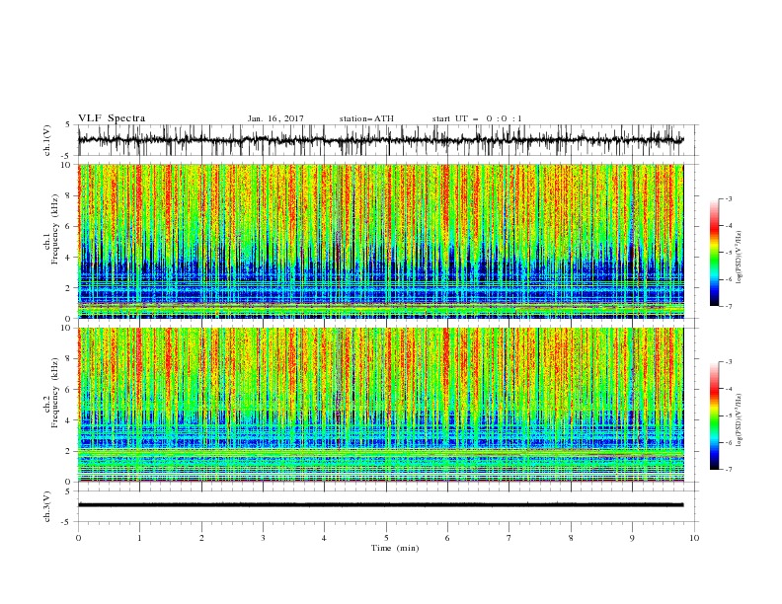The height and width of the screenshot is (604, 782).
Task: Click 'ch.2 Frequency (kHz)' axis label
Action: (51, 393)
